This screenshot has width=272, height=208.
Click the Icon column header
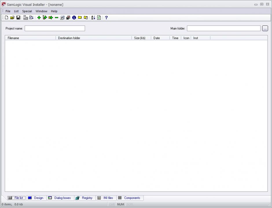pos(186,38)
